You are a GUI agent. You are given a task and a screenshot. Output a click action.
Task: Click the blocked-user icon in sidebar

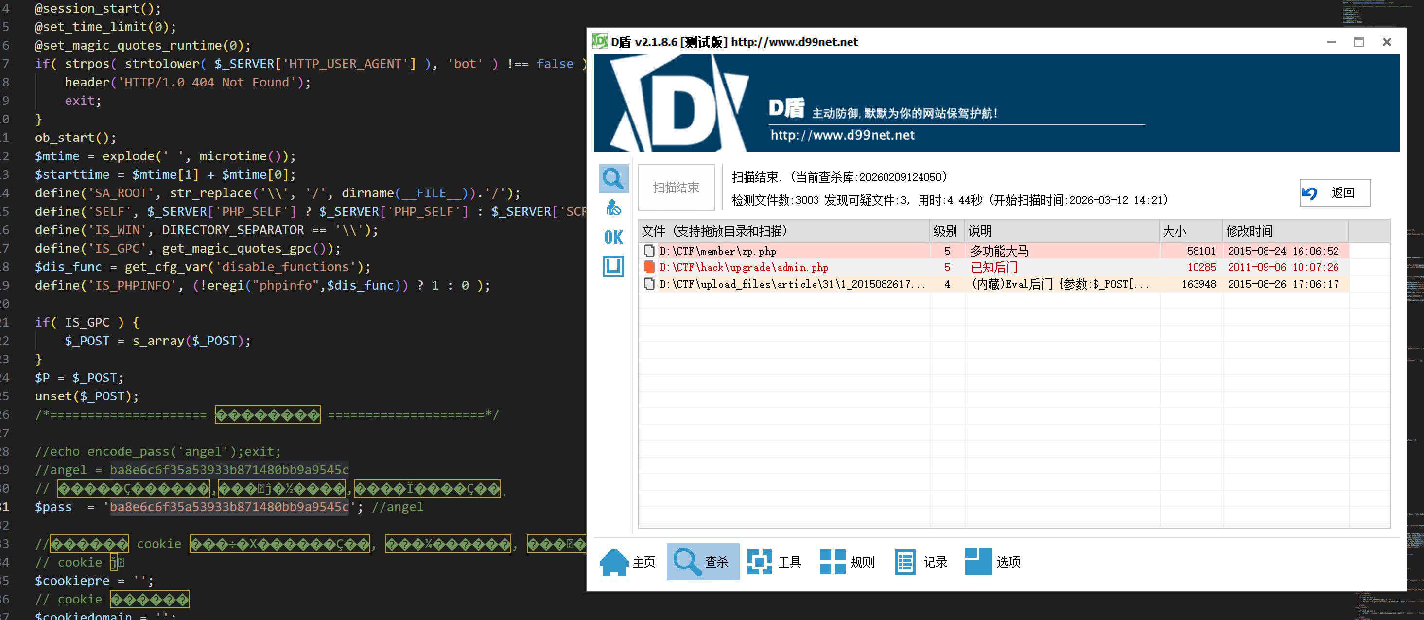613,208
